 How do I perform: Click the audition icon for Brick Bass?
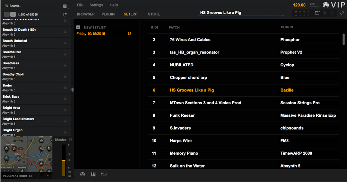click(x=65, y=99)
